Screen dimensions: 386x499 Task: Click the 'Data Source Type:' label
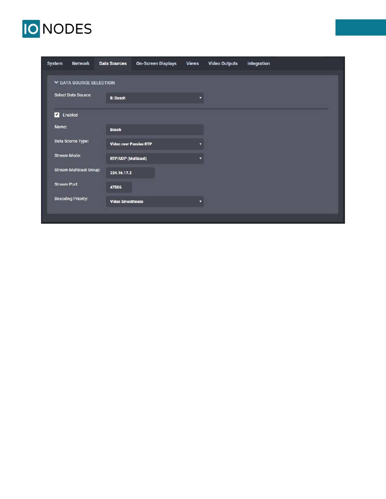[x=72, y=141]
